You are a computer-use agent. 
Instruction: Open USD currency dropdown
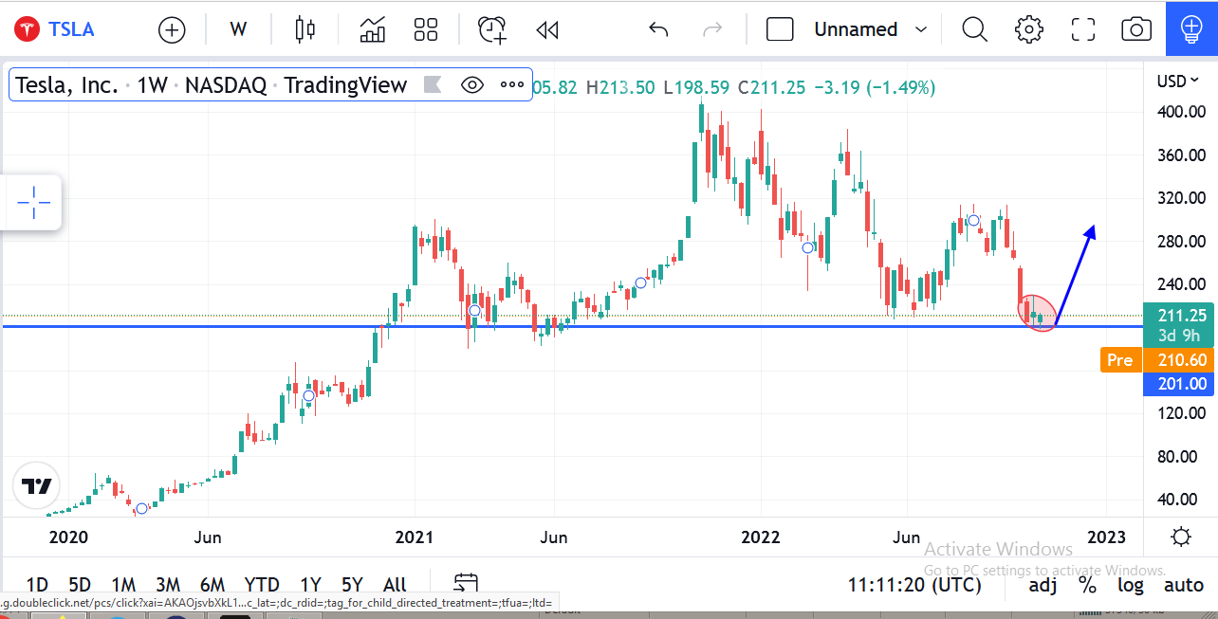(1180, 82)
